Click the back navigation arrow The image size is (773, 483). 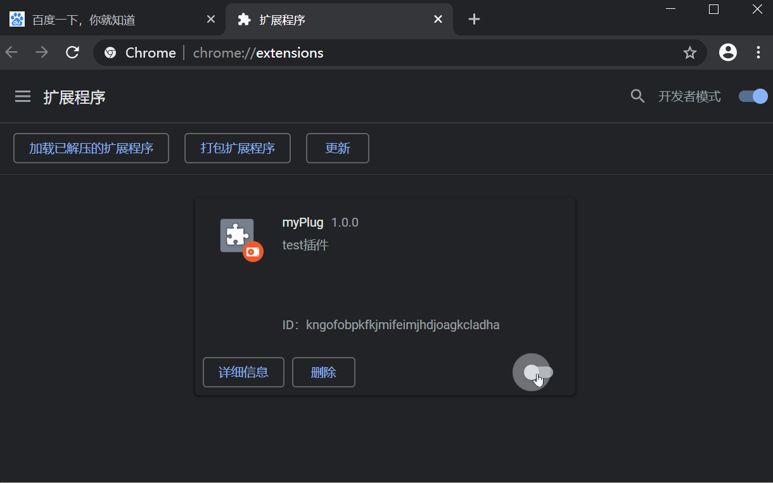point(11,53)
